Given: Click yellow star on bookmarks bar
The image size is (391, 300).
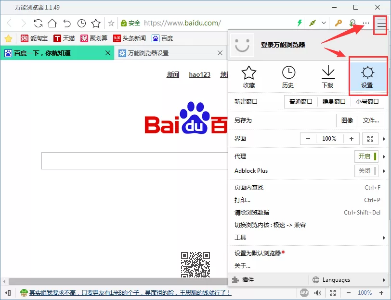Looking at the screenshot, I should click(8, 38).
